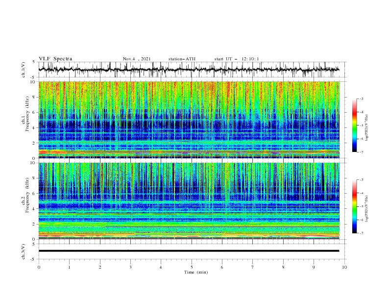Click the log(PSD) label beside ch.2 color bar
The height and width of the screenshot is (300, 388).
pos(366,209)
